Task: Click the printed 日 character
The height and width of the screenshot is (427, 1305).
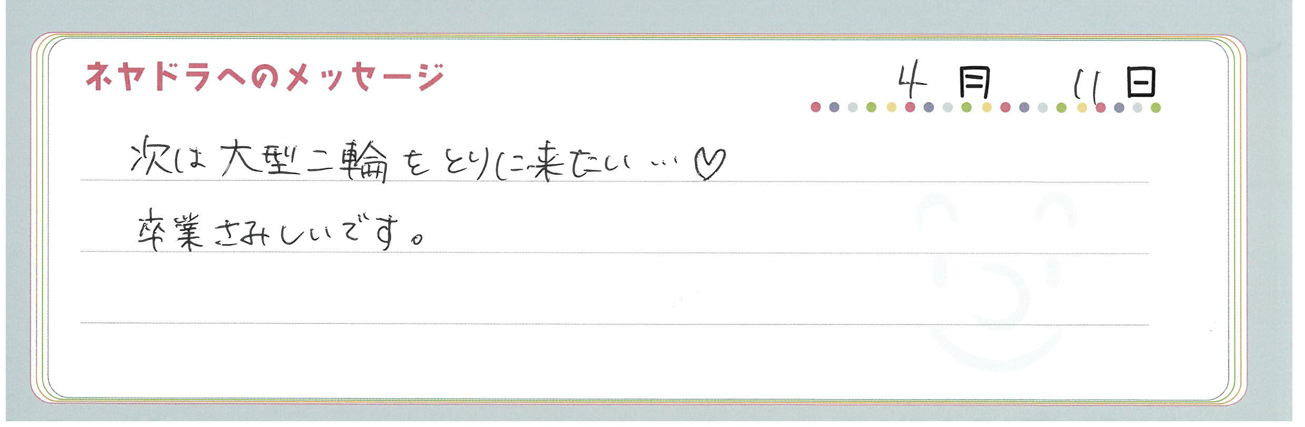Action: 1141,83
